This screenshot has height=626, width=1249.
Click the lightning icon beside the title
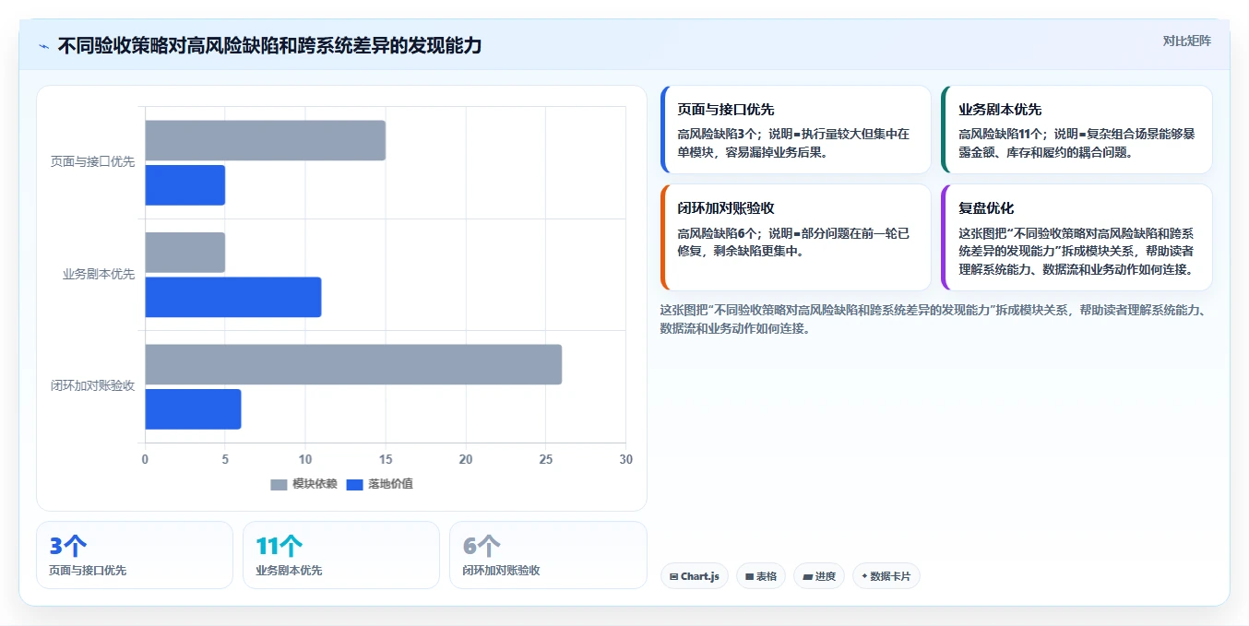tap(43, 46)
